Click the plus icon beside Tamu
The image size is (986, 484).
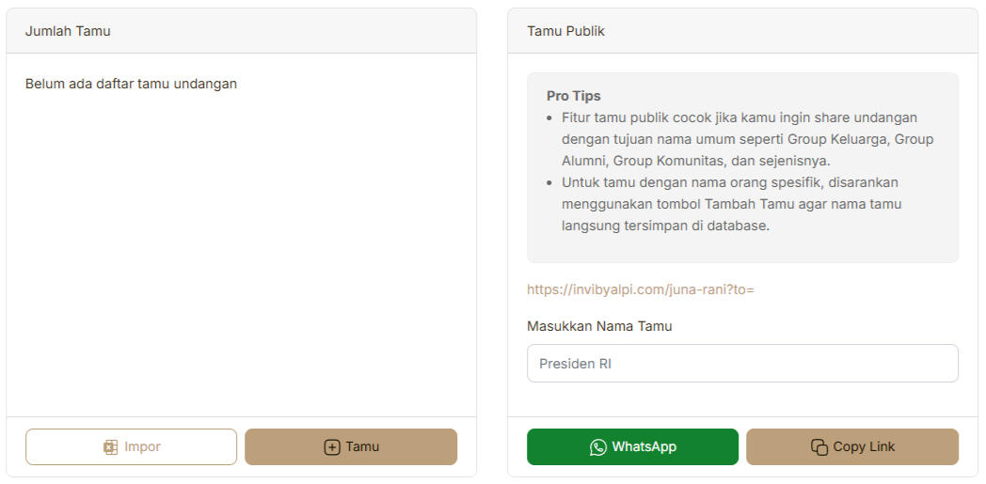point(331,447)
